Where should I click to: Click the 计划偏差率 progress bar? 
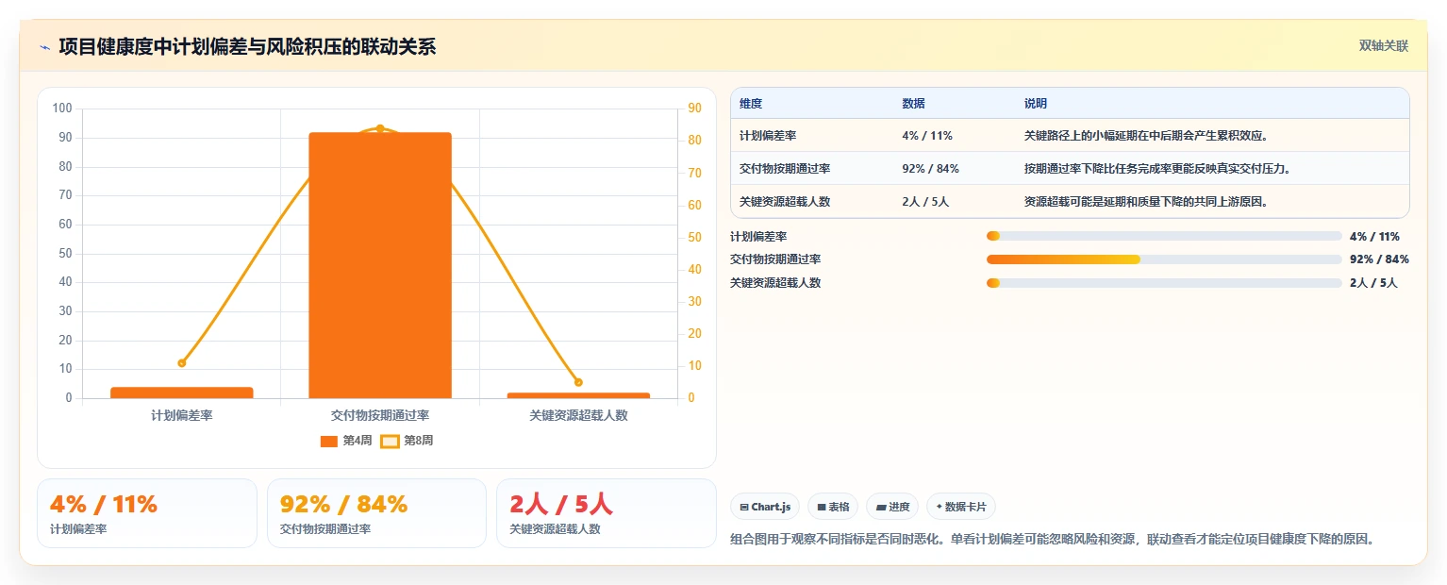pos(1164,236)
